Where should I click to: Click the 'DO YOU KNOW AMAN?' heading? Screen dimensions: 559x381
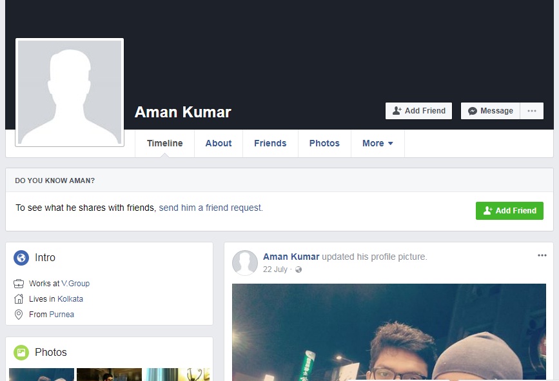pos(55,181)
